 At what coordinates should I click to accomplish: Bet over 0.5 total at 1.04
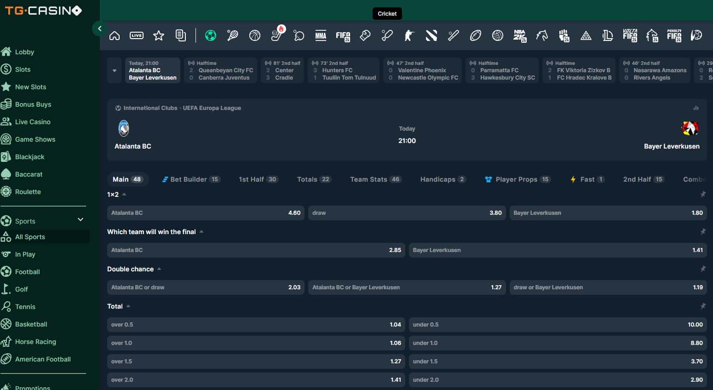pyautogui.click(x=256, y=325)
